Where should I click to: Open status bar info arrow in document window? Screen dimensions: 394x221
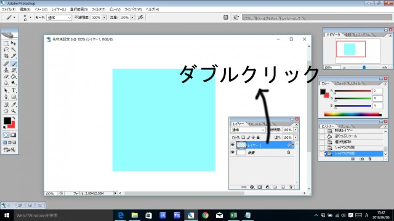coord(115,193)
